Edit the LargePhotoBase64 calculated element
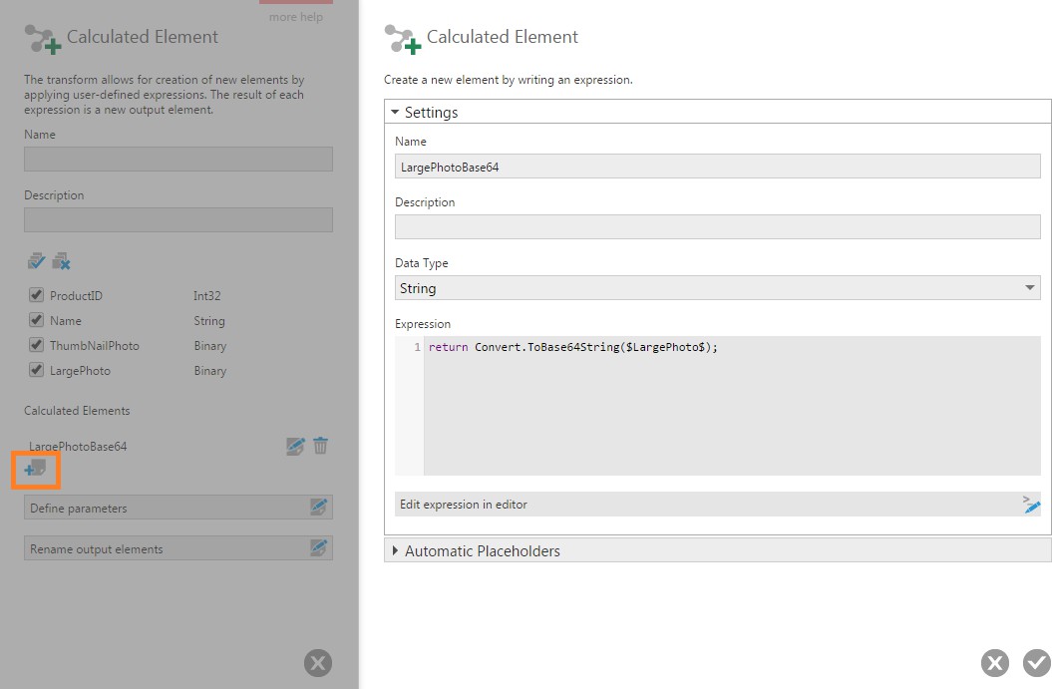 [294, 446]
